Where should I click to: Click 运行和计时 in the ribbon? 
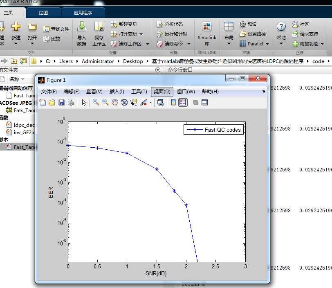172,34
